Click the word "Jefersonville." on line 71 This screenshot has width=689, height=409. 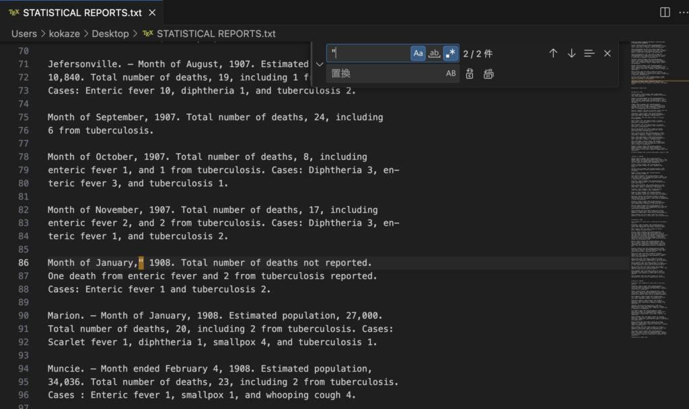point(85,64)
